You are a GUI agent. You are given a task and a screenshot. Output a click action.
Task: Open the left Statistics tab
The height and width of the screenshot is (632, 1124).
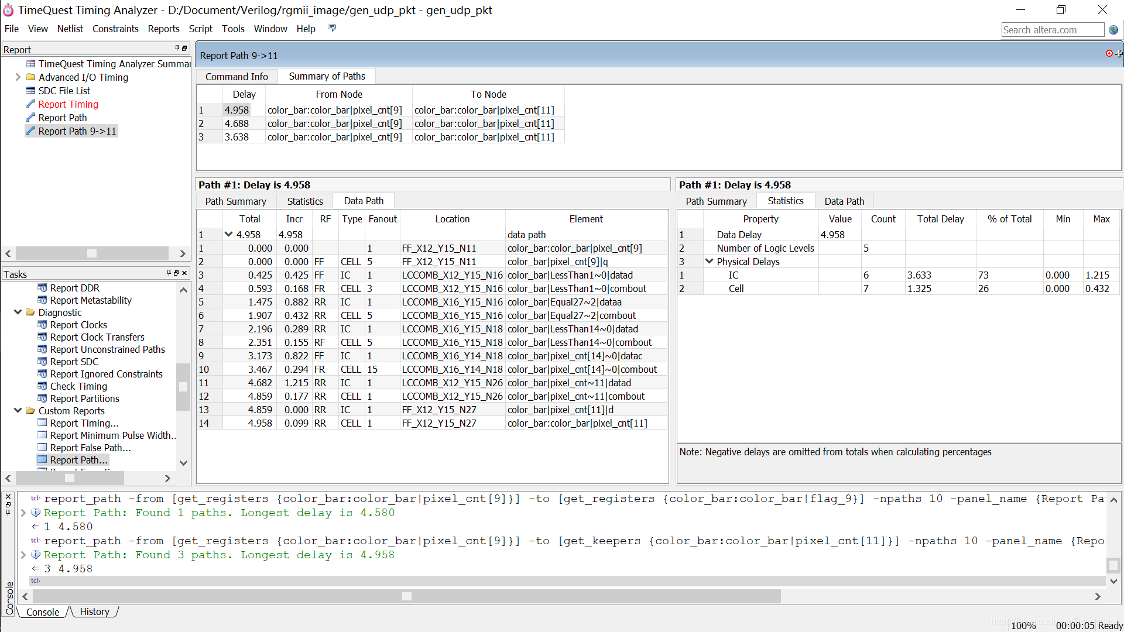(305, 201)
